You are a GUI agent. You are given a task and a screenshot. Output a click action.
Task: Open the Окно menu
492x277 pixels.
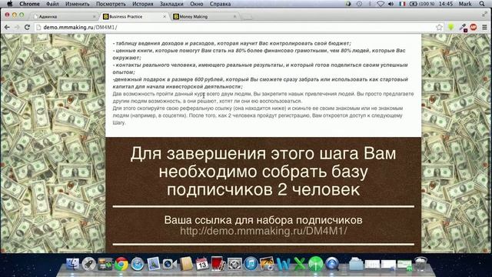(197, 4)
